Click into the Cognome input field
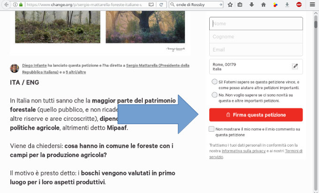 pyautogui.click(x=256, y=37)
